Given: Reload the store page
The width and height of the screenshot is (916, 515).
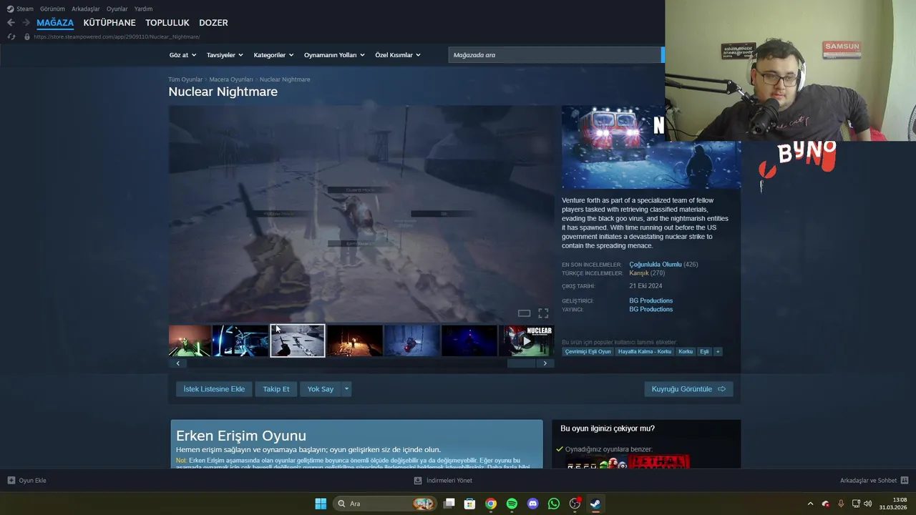Looking at the screenshot, I should coord(11,36).
